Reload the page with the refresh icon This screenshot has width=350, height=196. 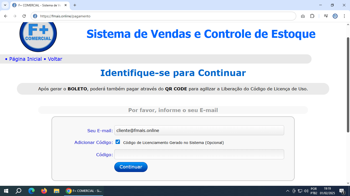[x=24, y=16]
